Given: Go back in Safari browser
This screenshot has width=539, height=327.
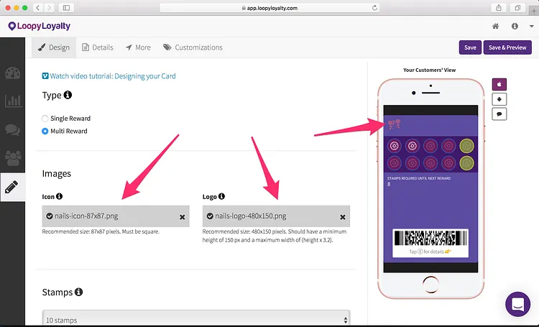Looking at the screenshot, I should coord(38,8).
